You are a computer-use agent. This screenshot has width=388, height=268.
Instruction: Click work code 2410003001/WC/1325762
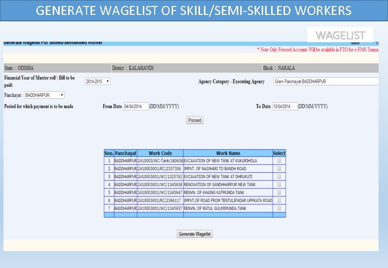coord(160,177)
